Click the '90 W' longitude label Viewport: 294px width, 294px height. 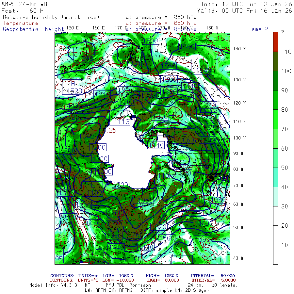click(x=238, y=154)
